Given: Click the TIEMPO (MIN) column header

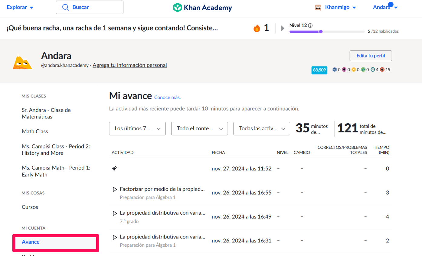Looking at the screenshot, I should pos(381,150).
